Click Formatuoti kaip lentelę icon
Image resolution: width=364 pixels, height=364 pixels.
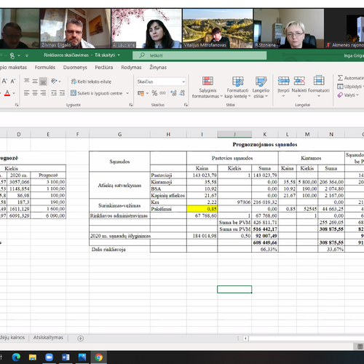click(237, 81)
